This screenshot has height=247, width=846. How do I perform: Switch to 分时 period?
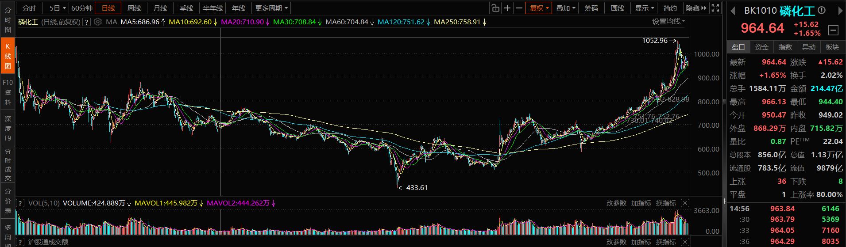click(29, 8)
